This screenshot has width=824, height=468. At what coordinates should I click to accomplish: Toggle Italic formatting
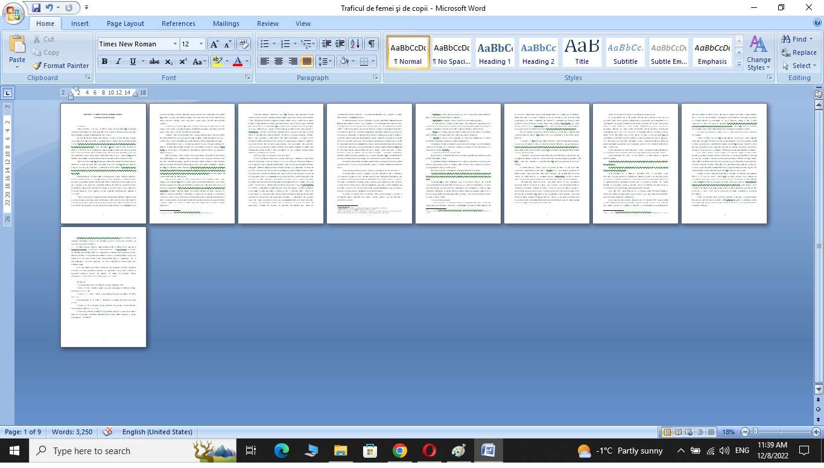coord(118,61)
